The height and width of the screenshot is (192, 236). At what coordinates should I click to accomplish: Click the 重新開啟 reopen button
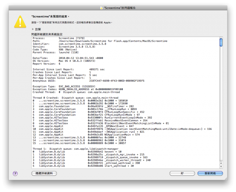pos(210,173)
